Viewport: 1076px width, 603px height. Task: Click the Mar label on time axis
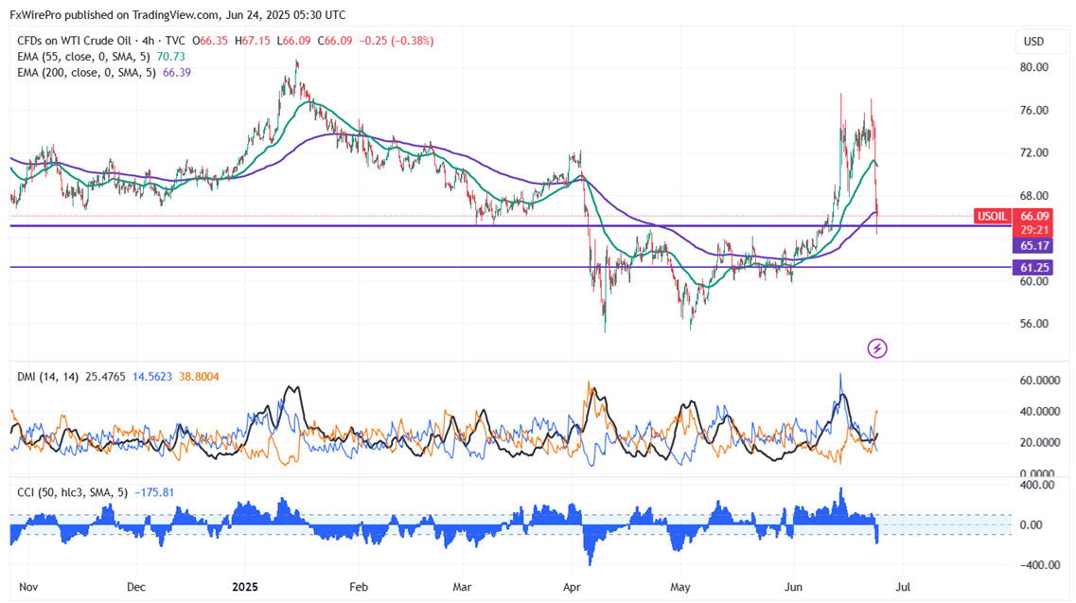click(x=462, y=587)
